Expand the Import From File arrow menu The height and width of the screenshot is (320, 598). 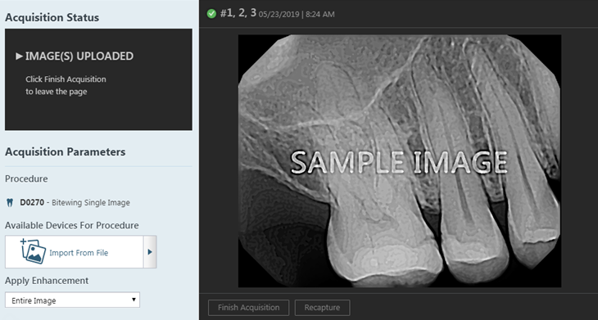(x=150, y=252)
